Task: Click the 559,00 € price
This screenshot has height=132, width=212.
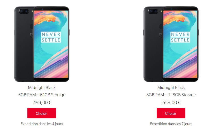Action: tap(171, 103)
